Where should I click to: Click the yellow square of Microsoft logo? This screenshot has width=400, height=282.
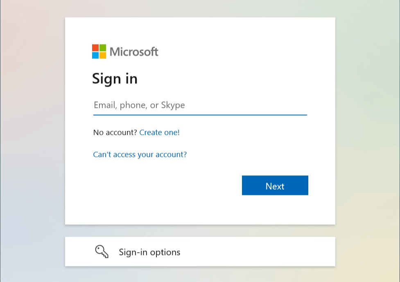[102, 55]
